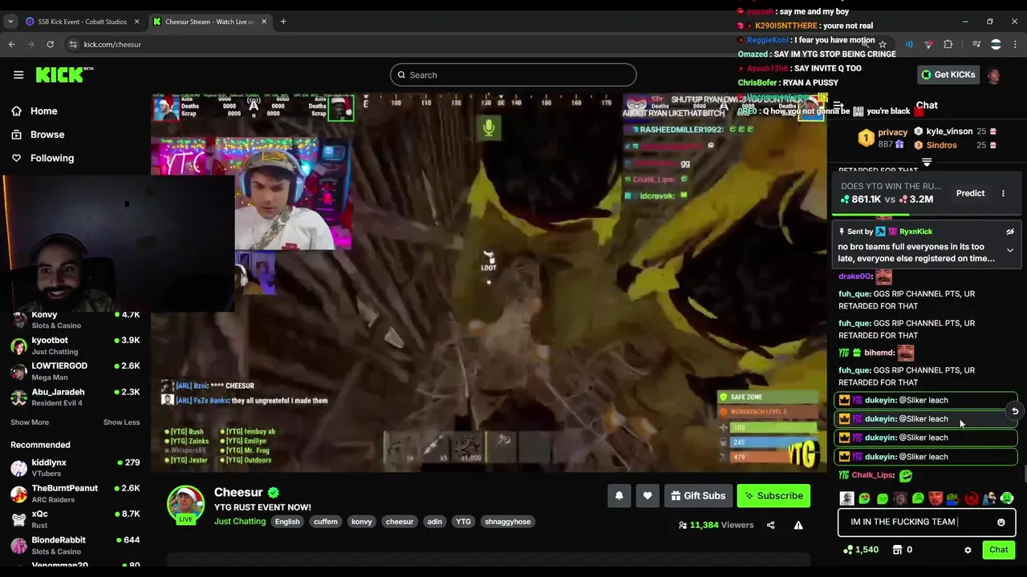Reply to dukeyin's message
Image resolution: width=1027 pixels, height=577 pixels.
[1015, 411]
